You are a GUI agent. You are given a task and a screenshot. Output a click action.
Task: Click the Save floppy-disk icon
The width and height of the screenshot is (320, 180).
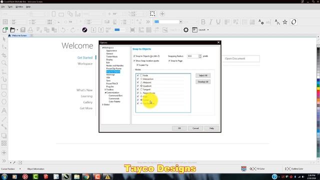(x=22, y=30)
